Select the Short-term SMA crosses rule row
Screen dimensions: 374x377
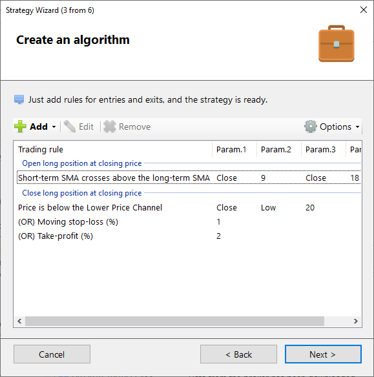(189, 178)
